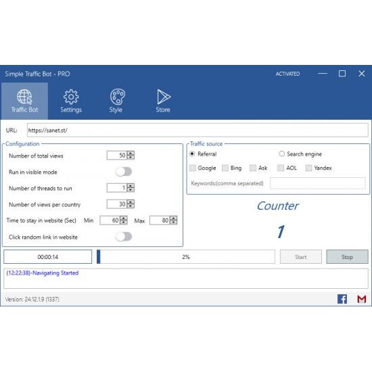Click the Gmail icon in footer

point(361,299)
